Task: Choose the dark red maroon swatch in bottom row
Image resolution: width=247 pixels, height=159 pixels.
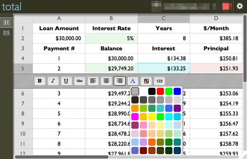Action: click(143, 151)
